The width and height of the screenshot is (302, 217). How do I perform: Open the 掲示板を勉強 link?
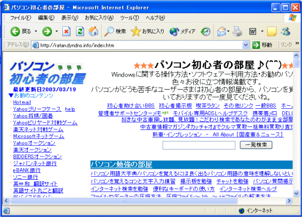coord(196,181)
